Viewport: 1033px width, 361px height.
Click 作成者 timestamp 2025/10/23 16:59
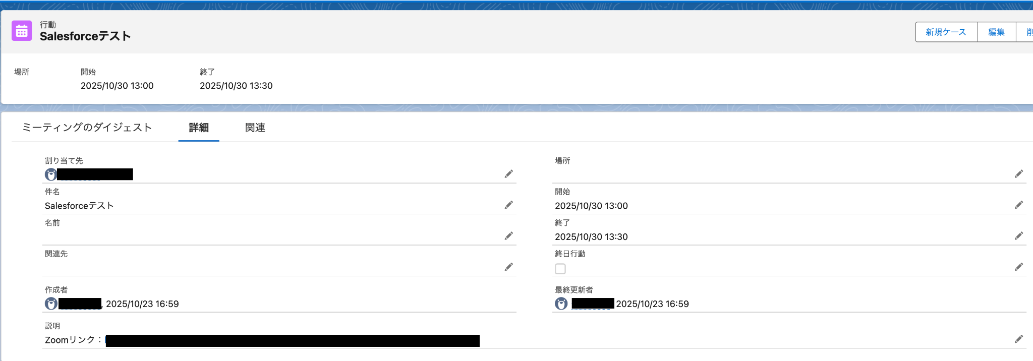142,304
